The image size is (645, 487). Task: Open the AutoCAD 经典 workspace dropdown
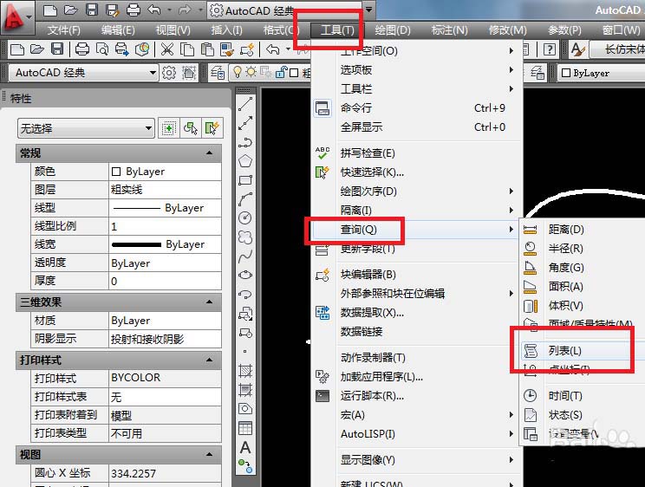[83, 73]
